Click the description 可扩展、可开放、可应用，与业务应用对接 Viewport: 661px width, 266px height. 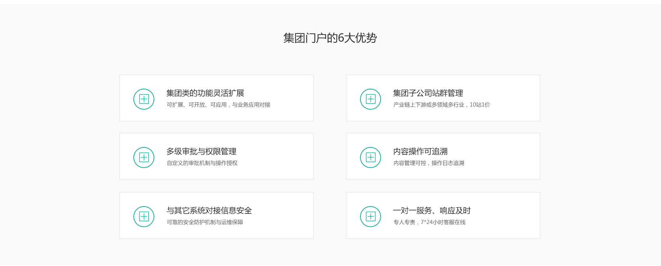[218, 105]
